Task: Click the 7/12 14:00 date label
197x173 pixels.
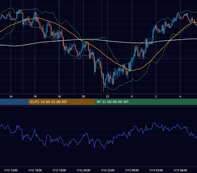Action: pos(11,170)
